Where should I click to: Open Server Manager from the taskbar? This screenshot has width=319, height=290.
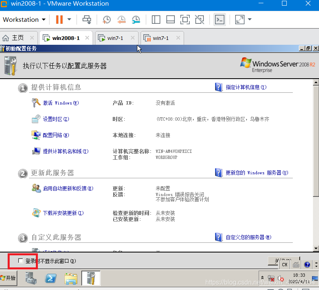pyautogui.click(x=31, y=278)
